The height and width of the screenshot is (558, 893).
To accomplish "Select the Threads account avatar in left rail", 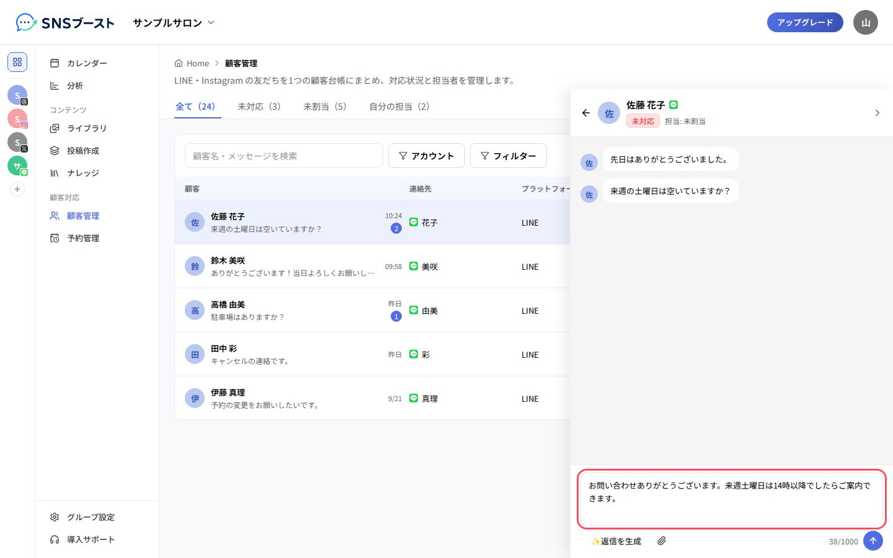I will (x=17, y=95).
